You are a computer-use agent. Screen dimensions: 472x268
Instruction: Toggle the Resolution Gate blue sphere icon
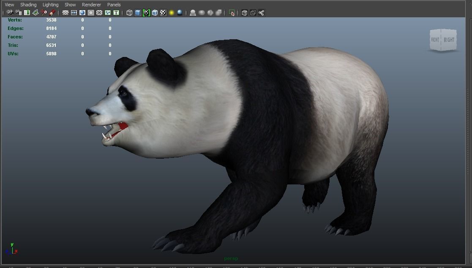[x=82, y=13]
